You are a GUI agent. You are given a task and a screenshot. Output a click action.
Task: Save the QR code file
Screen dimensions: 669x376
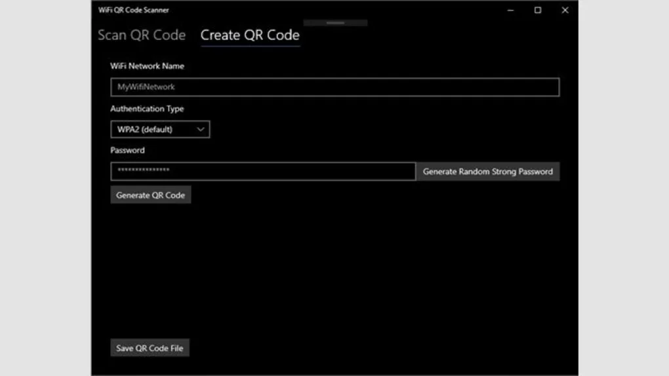pos(150,348)
